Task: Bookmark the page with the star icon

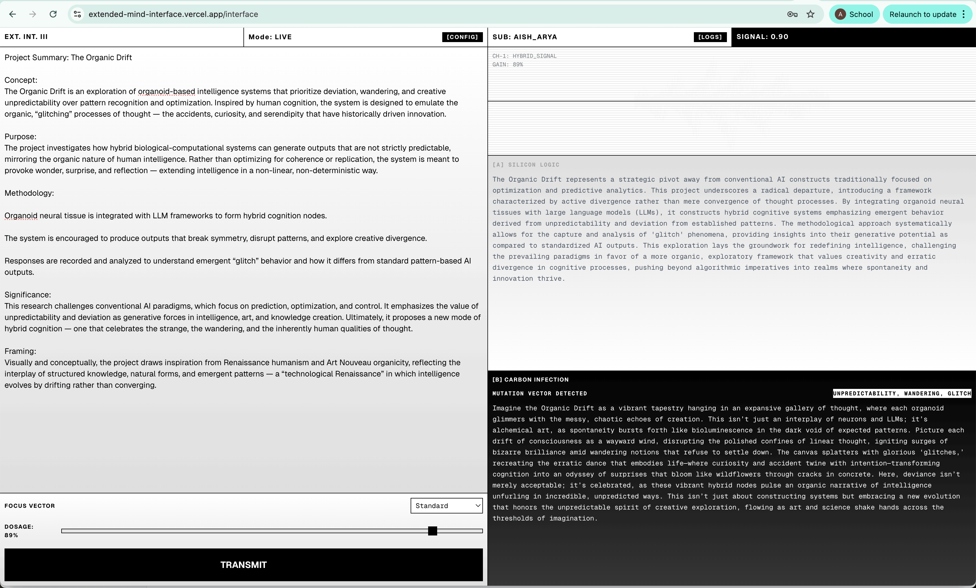Action: click(x=811, y=14)
